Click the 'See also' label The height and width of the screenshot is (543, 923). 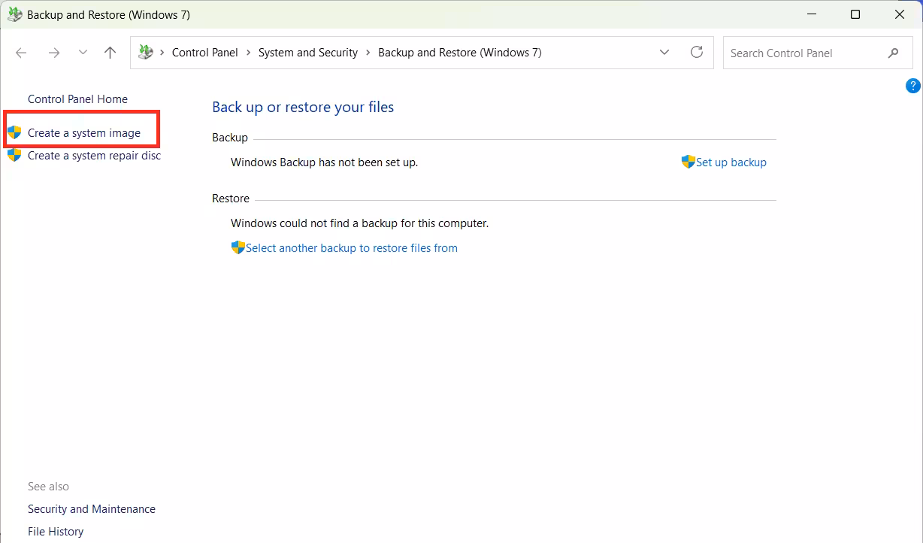click(48, 487)
